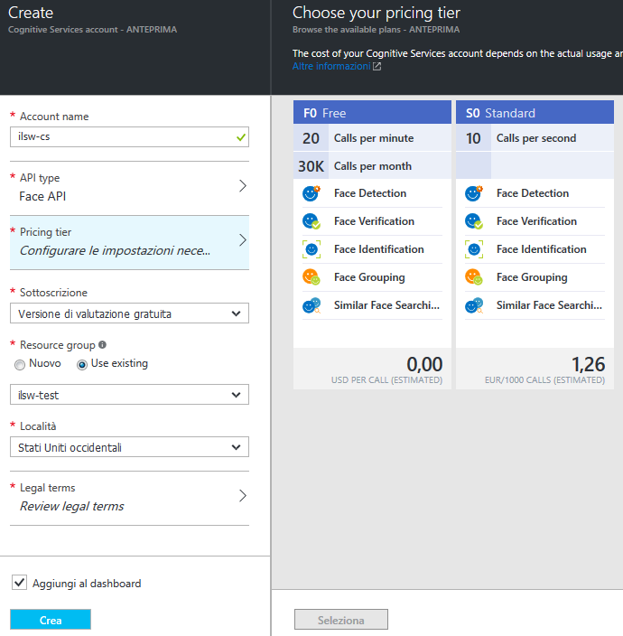
Task: Open the ilsw-test resource group dropdown
Action: [x=129, y=395]
